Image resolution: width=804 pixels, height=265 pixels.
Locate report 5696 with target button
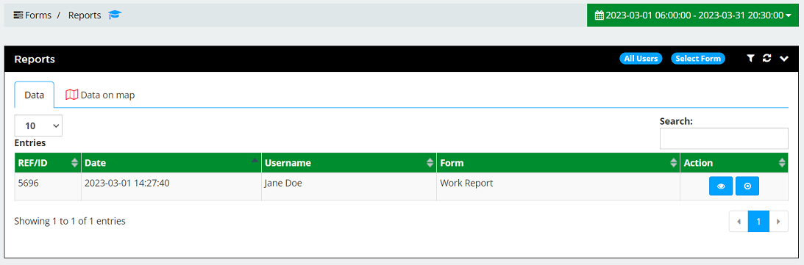coord(747,186)
